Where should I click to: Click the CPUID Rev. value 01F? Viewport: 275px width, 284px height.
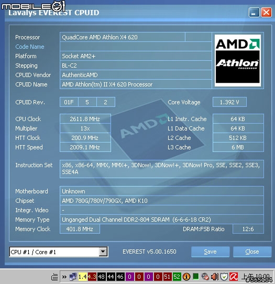(x=69, y=102)
